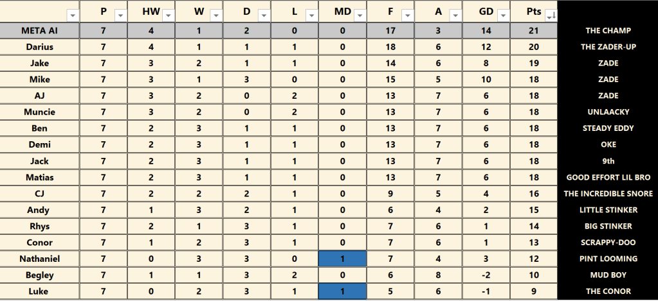This screenshot has width=658, height=301.
Task: Select Darius's Pts cell showing 20
Action: (x=534, y=47)
